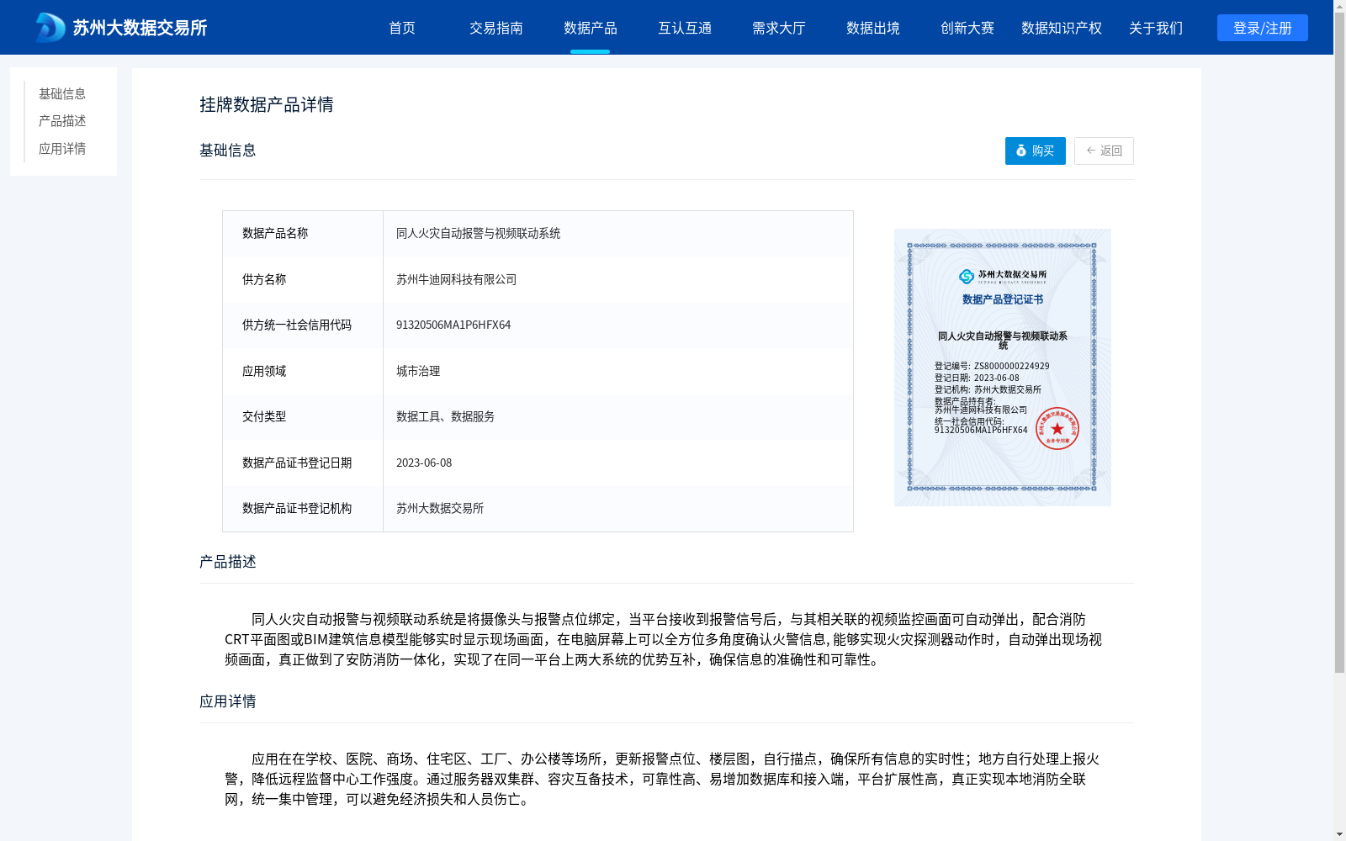Click the 购买 button
Image resolution: width=1346 pixels, height=841 pixels.
pyautogui.click(x=1036, y=151)
